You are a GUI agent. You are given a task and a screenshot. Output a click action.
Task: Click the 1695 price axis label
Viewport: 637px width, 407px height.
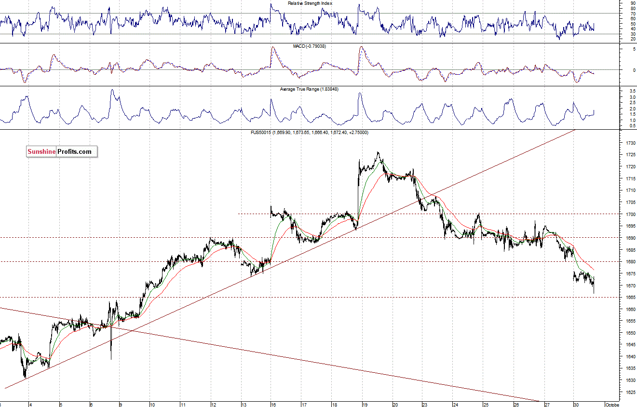630,226
